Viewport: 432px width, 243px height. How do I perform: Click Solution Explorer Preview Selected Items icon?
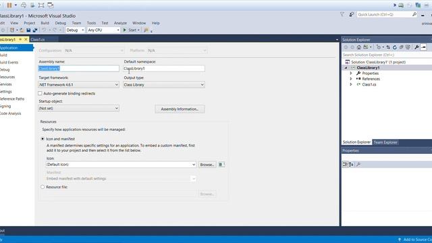[x=423, y=47]
